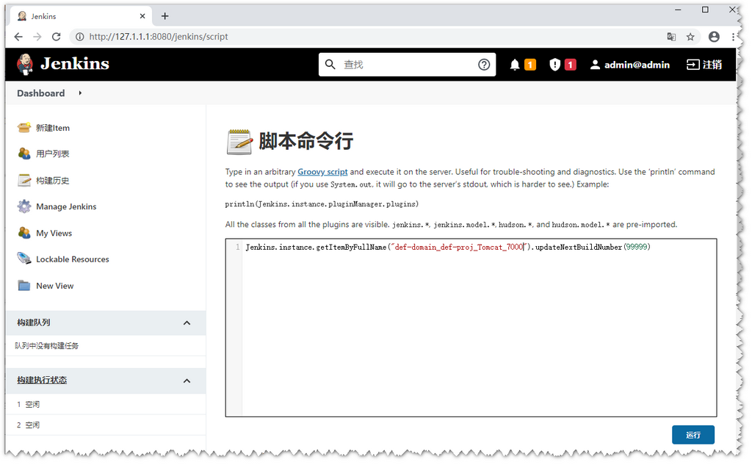752x465 pixels.
Task: Reload the page with refresh icon
Action: [56, 37]
